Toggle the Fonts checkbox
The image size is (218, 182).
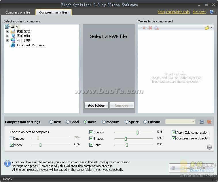(91, 145)
